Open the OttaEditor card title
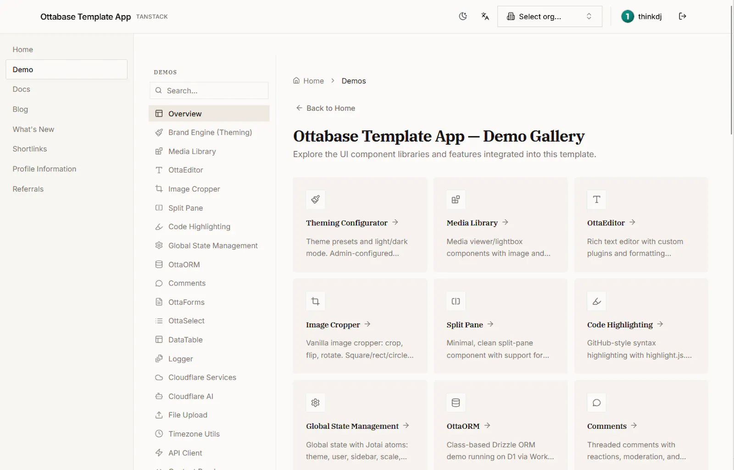734x470 pixels. pyautogui.click(x=606, y=223)
